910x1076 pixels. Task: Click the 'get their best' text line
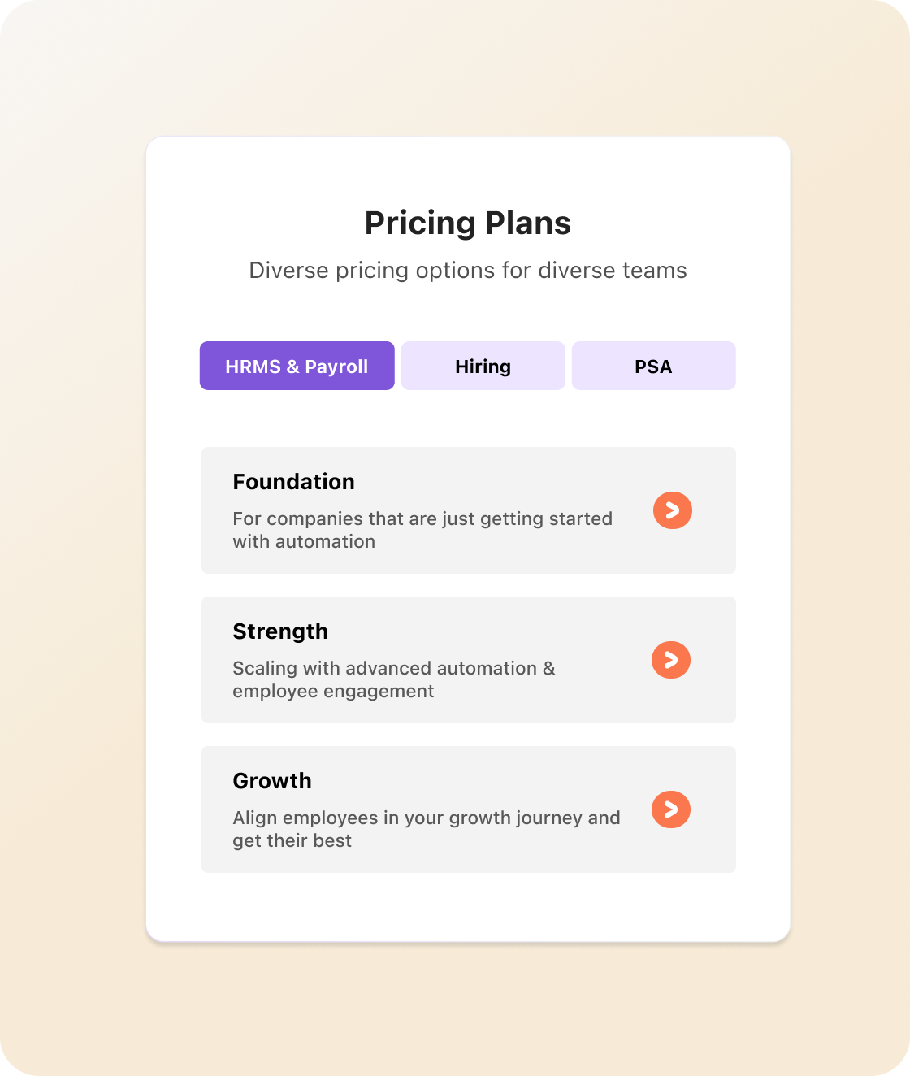[x=292, y=840]
